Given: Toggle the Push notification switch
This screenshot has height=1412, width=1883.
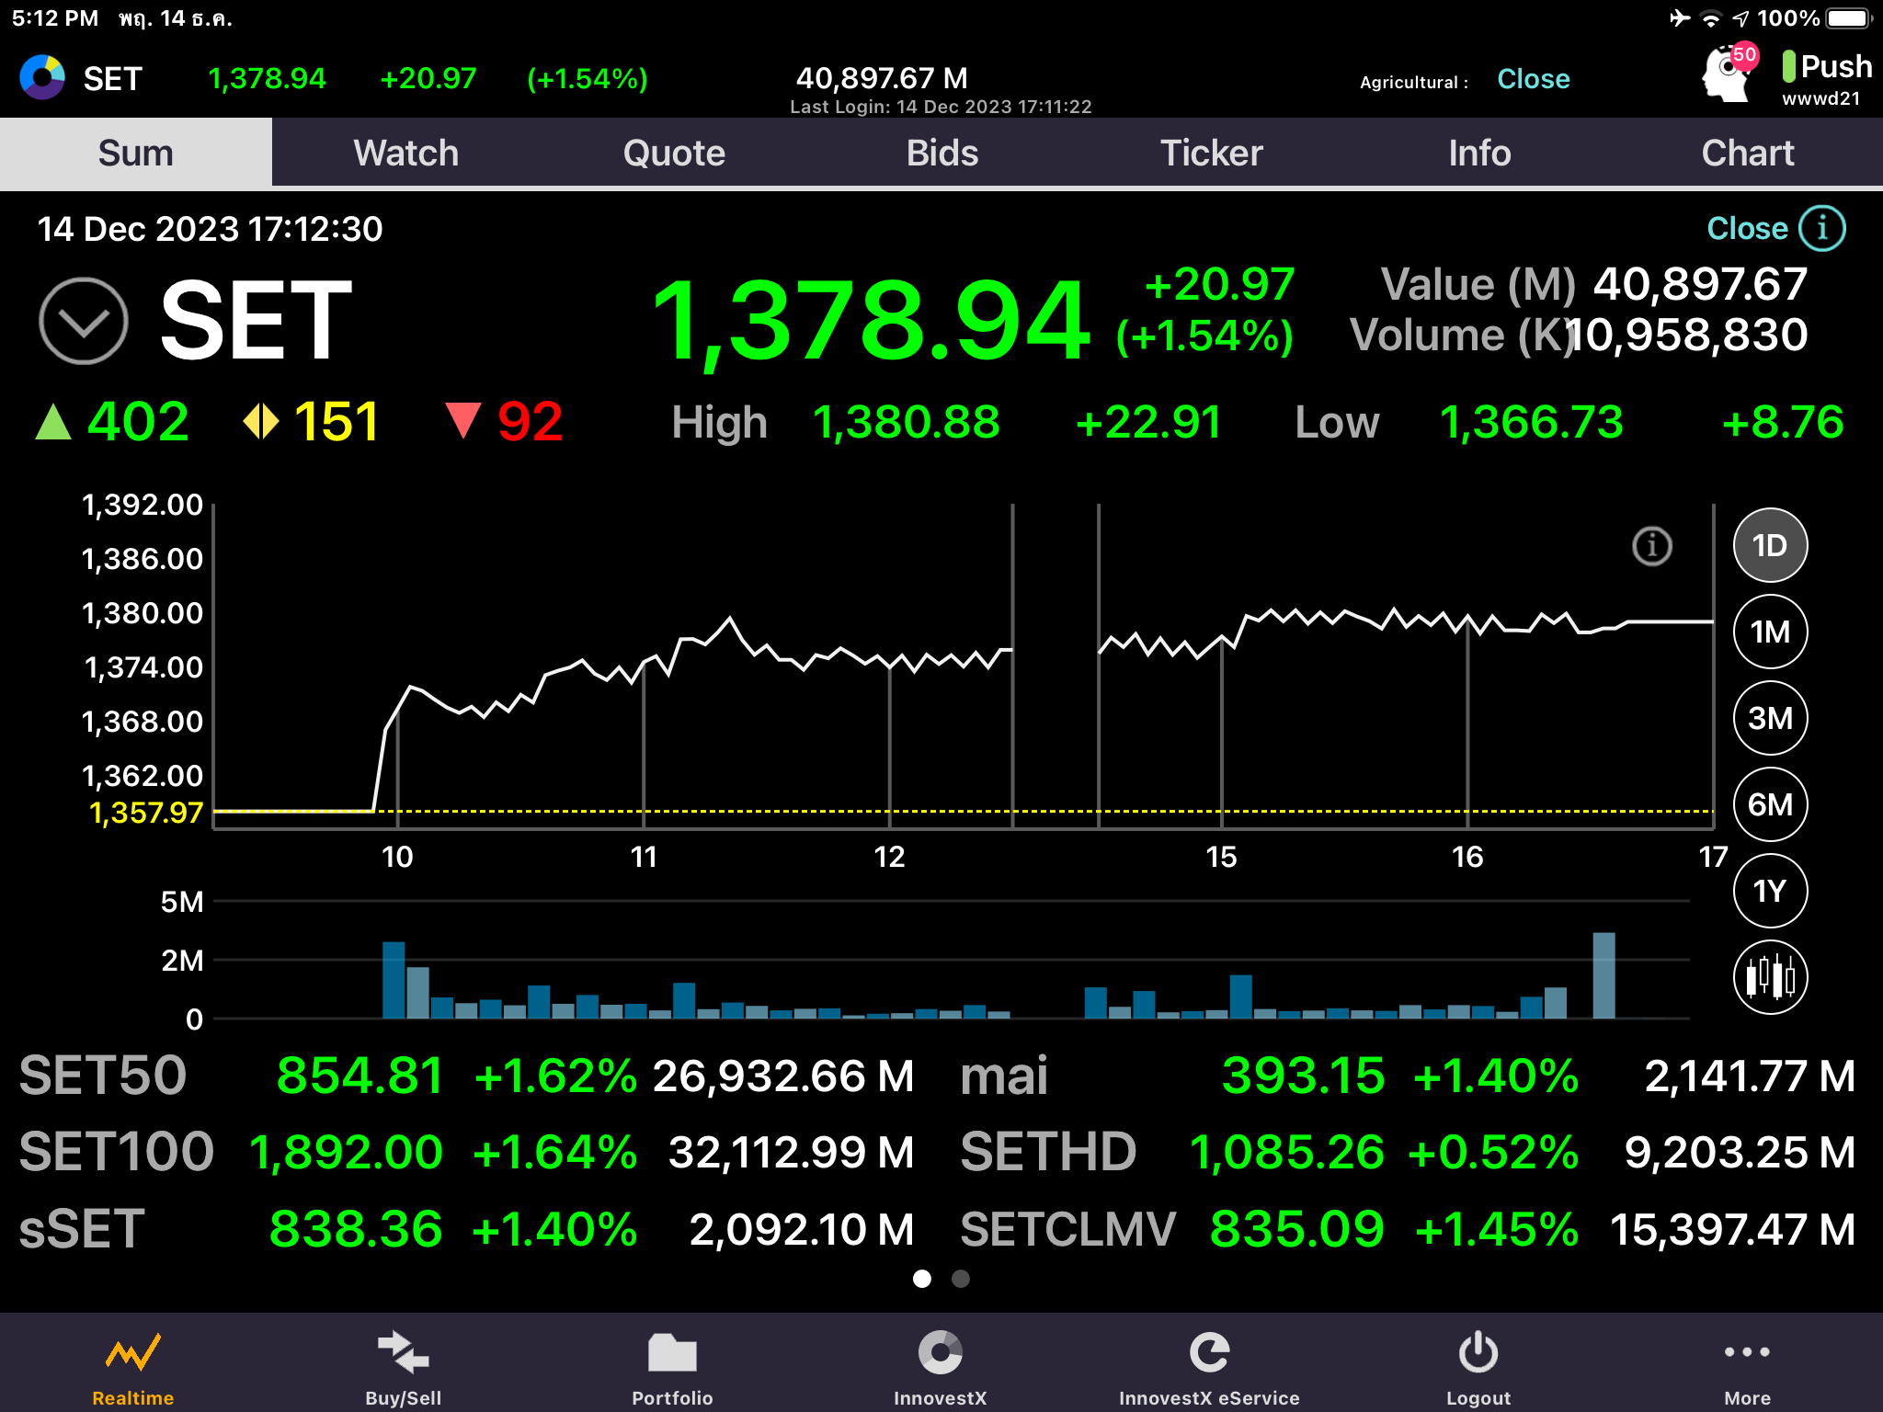Looking at the screenshot, I should click(x=1789, y=66).
